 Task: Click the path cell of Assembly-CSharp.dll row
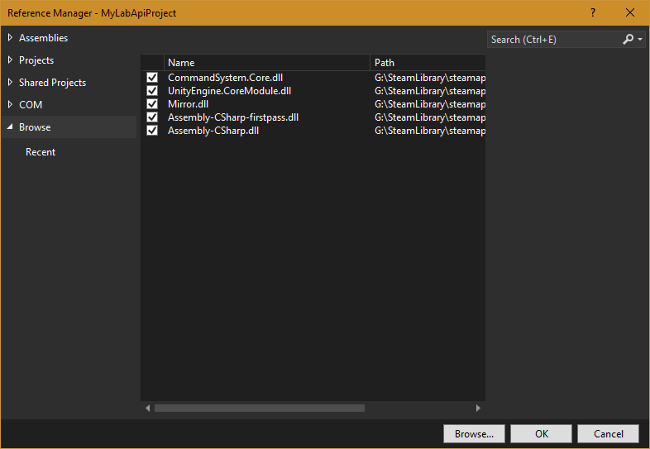430,131
